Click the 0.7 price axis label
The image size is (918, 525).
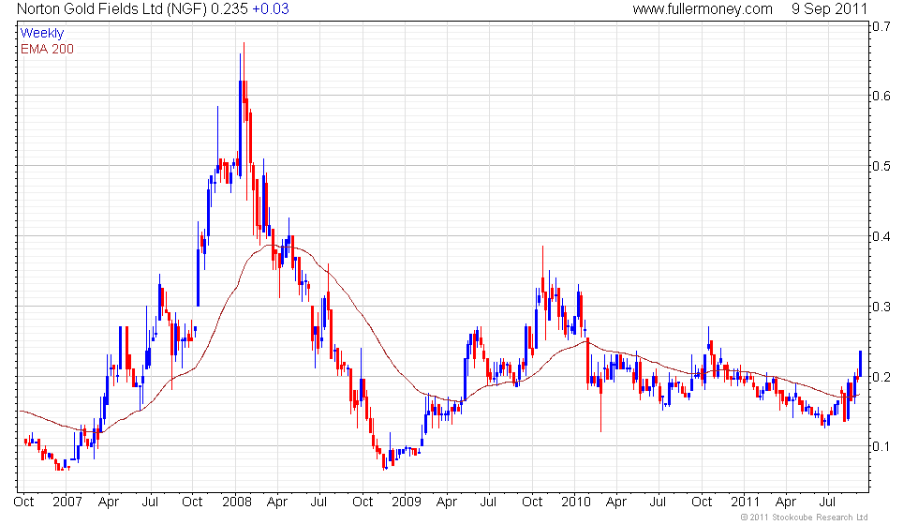(x=881, y=26)
